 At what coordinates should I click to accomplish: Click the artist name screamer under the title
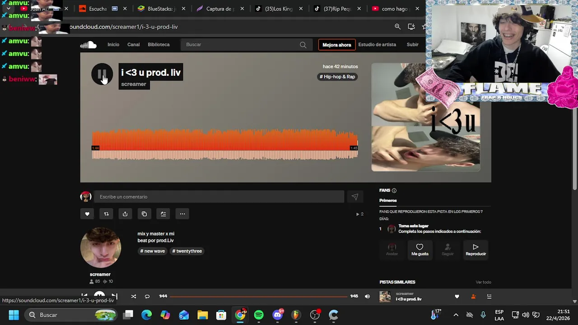point(134,84)
